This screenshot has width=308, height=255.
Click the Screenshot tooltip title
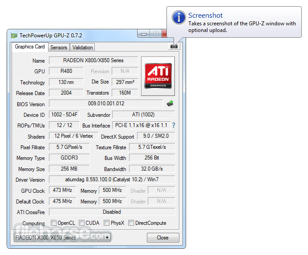[206, 15]
